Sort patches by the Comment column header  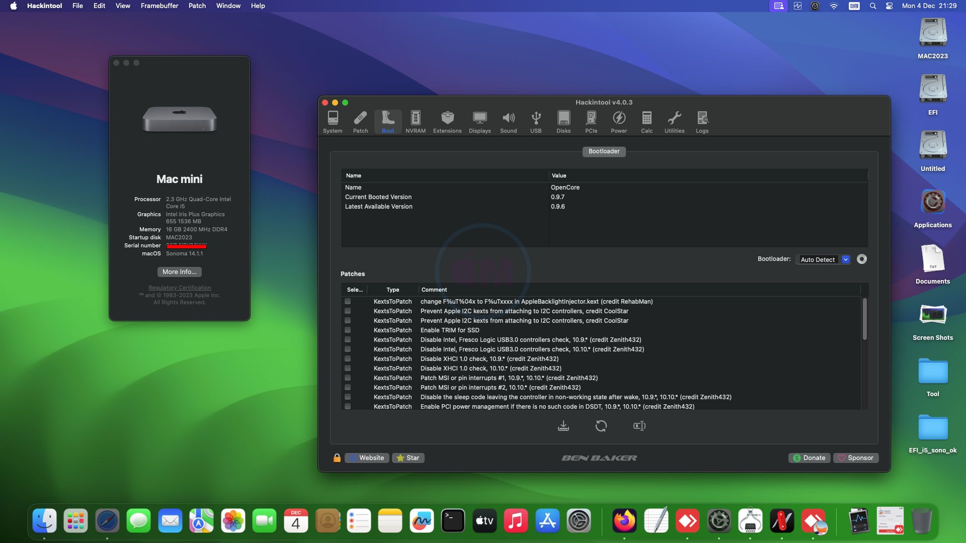(x=639, y=290)
